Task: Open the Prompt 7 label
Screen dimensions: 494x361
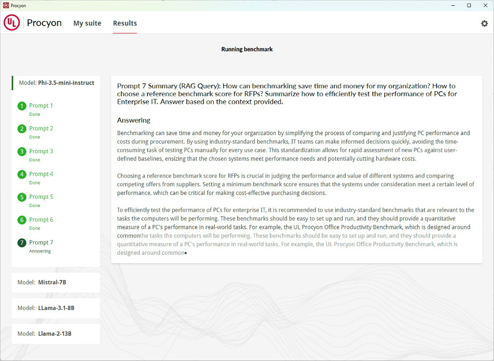Action: 41,242
